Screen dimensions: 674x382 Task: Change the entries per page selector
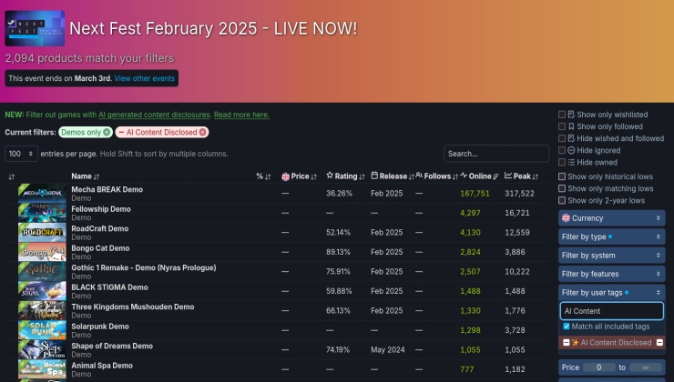tap(22, 154)
